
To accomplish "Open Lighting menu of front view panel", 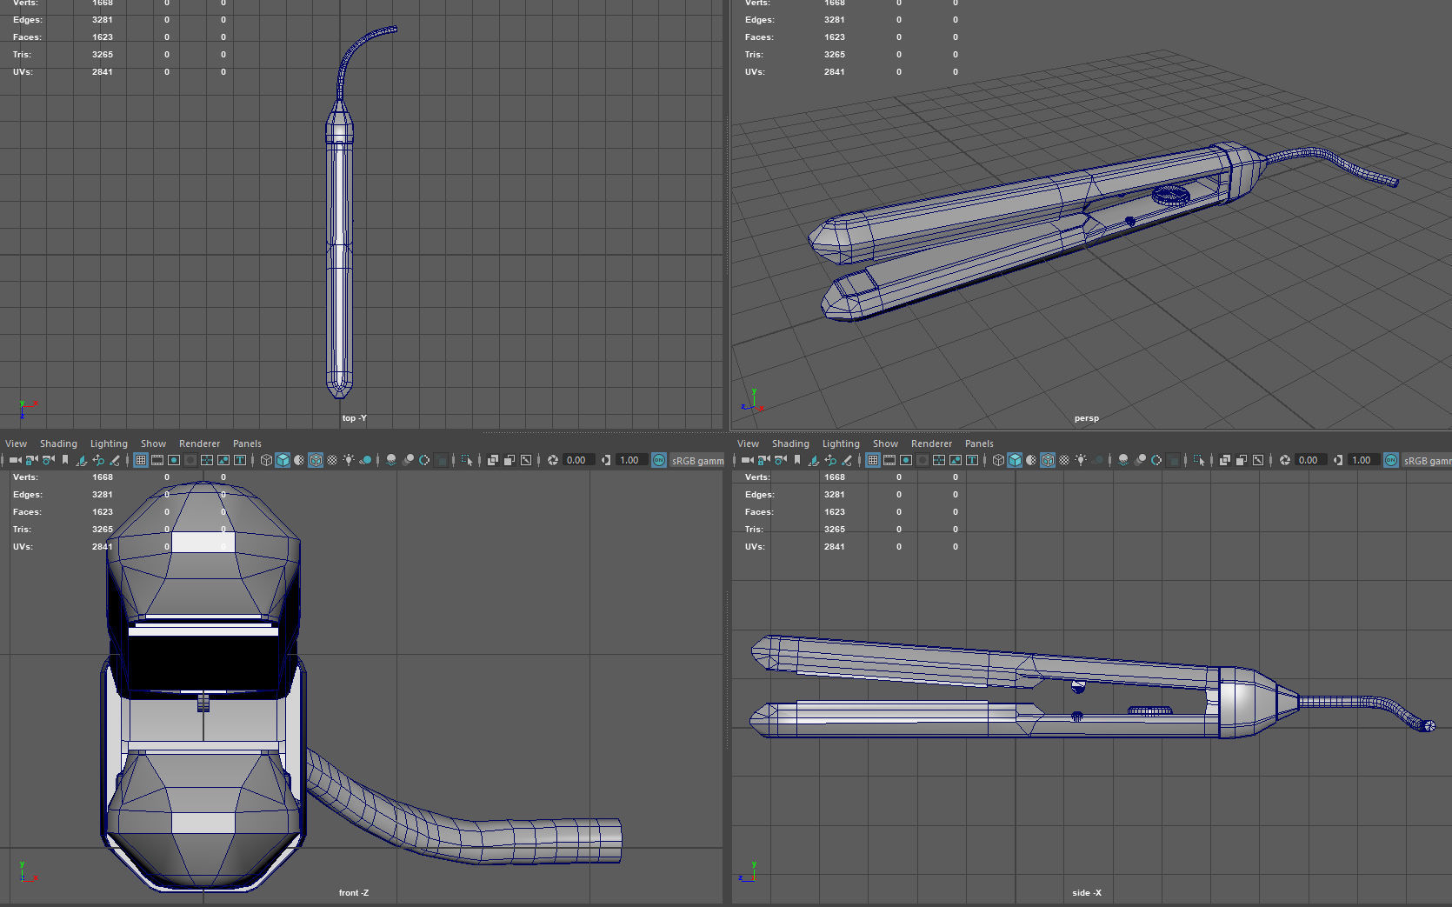I will point(109,443).
